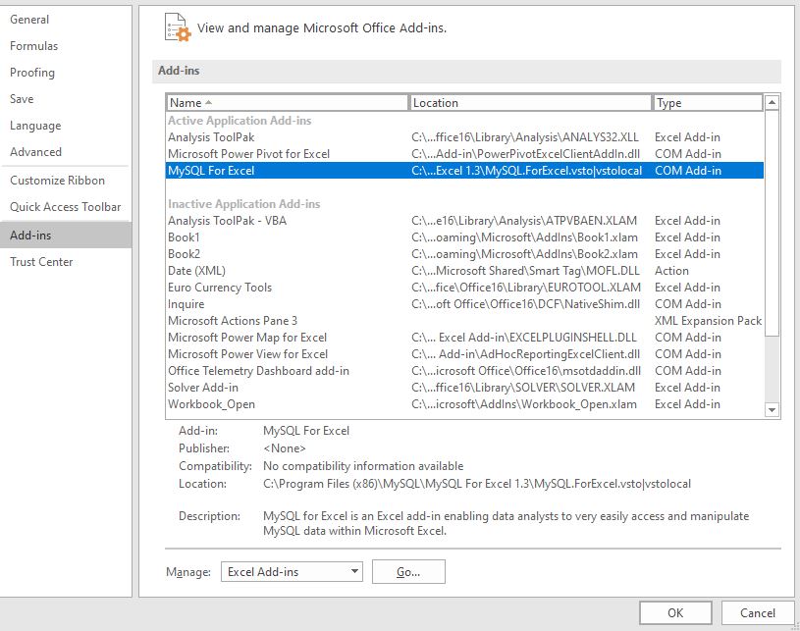
Task: Select the Book1 add-in row
Action: pos(465,237)
